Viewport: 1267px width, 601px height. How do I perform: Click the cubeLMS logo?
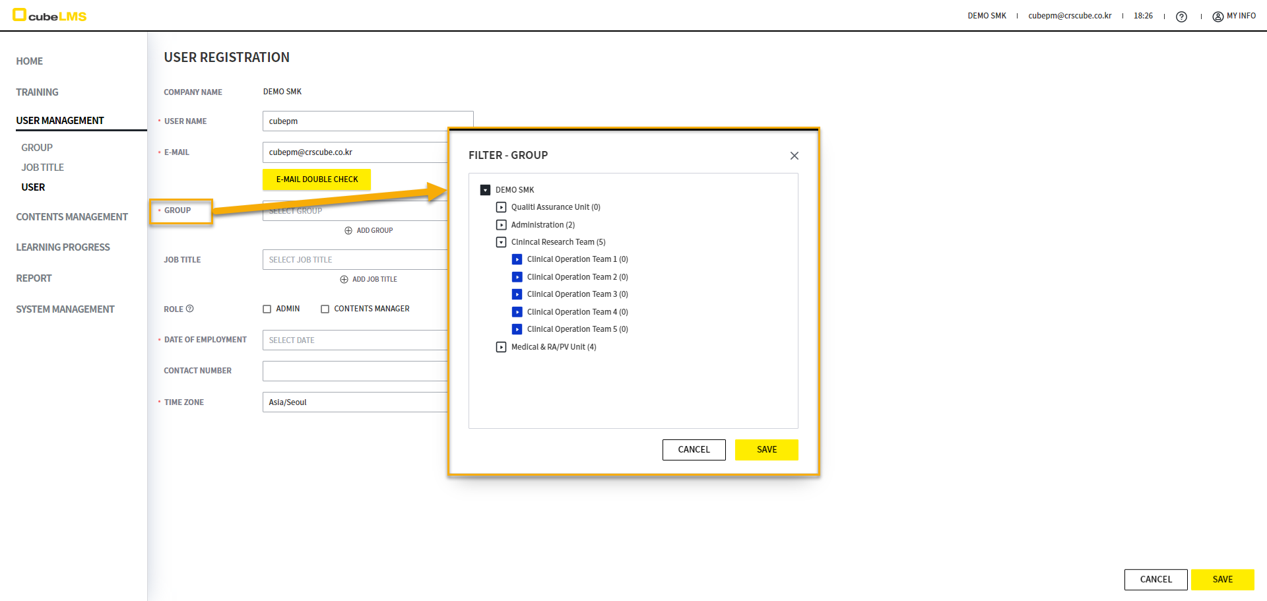pyautogui.click(x=50, y=15)
